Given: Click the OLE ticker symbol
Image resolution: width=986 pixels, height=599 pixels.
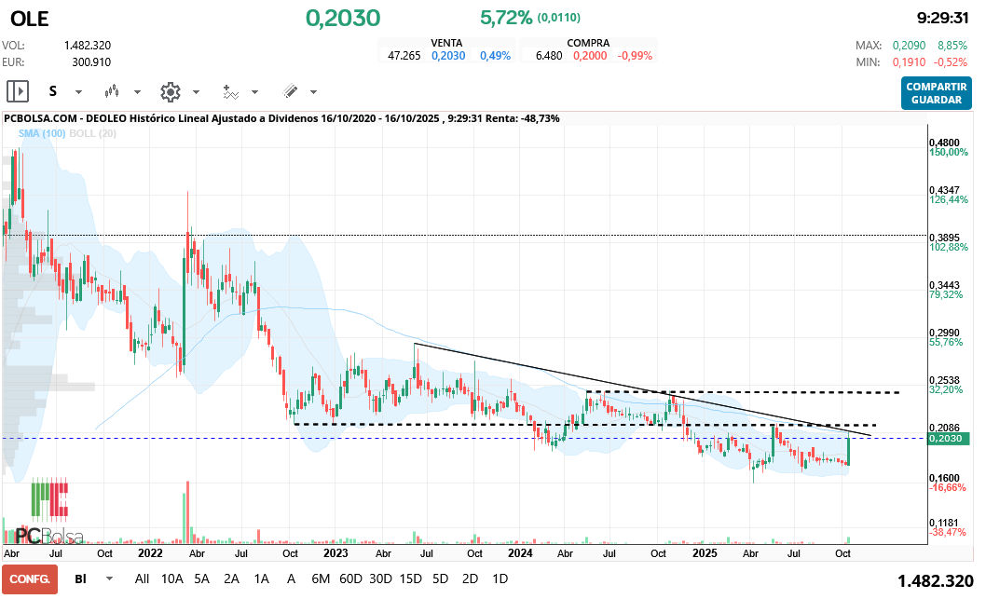Looking at the screenshot, I should pyautogui.click(x=30, y=19).
